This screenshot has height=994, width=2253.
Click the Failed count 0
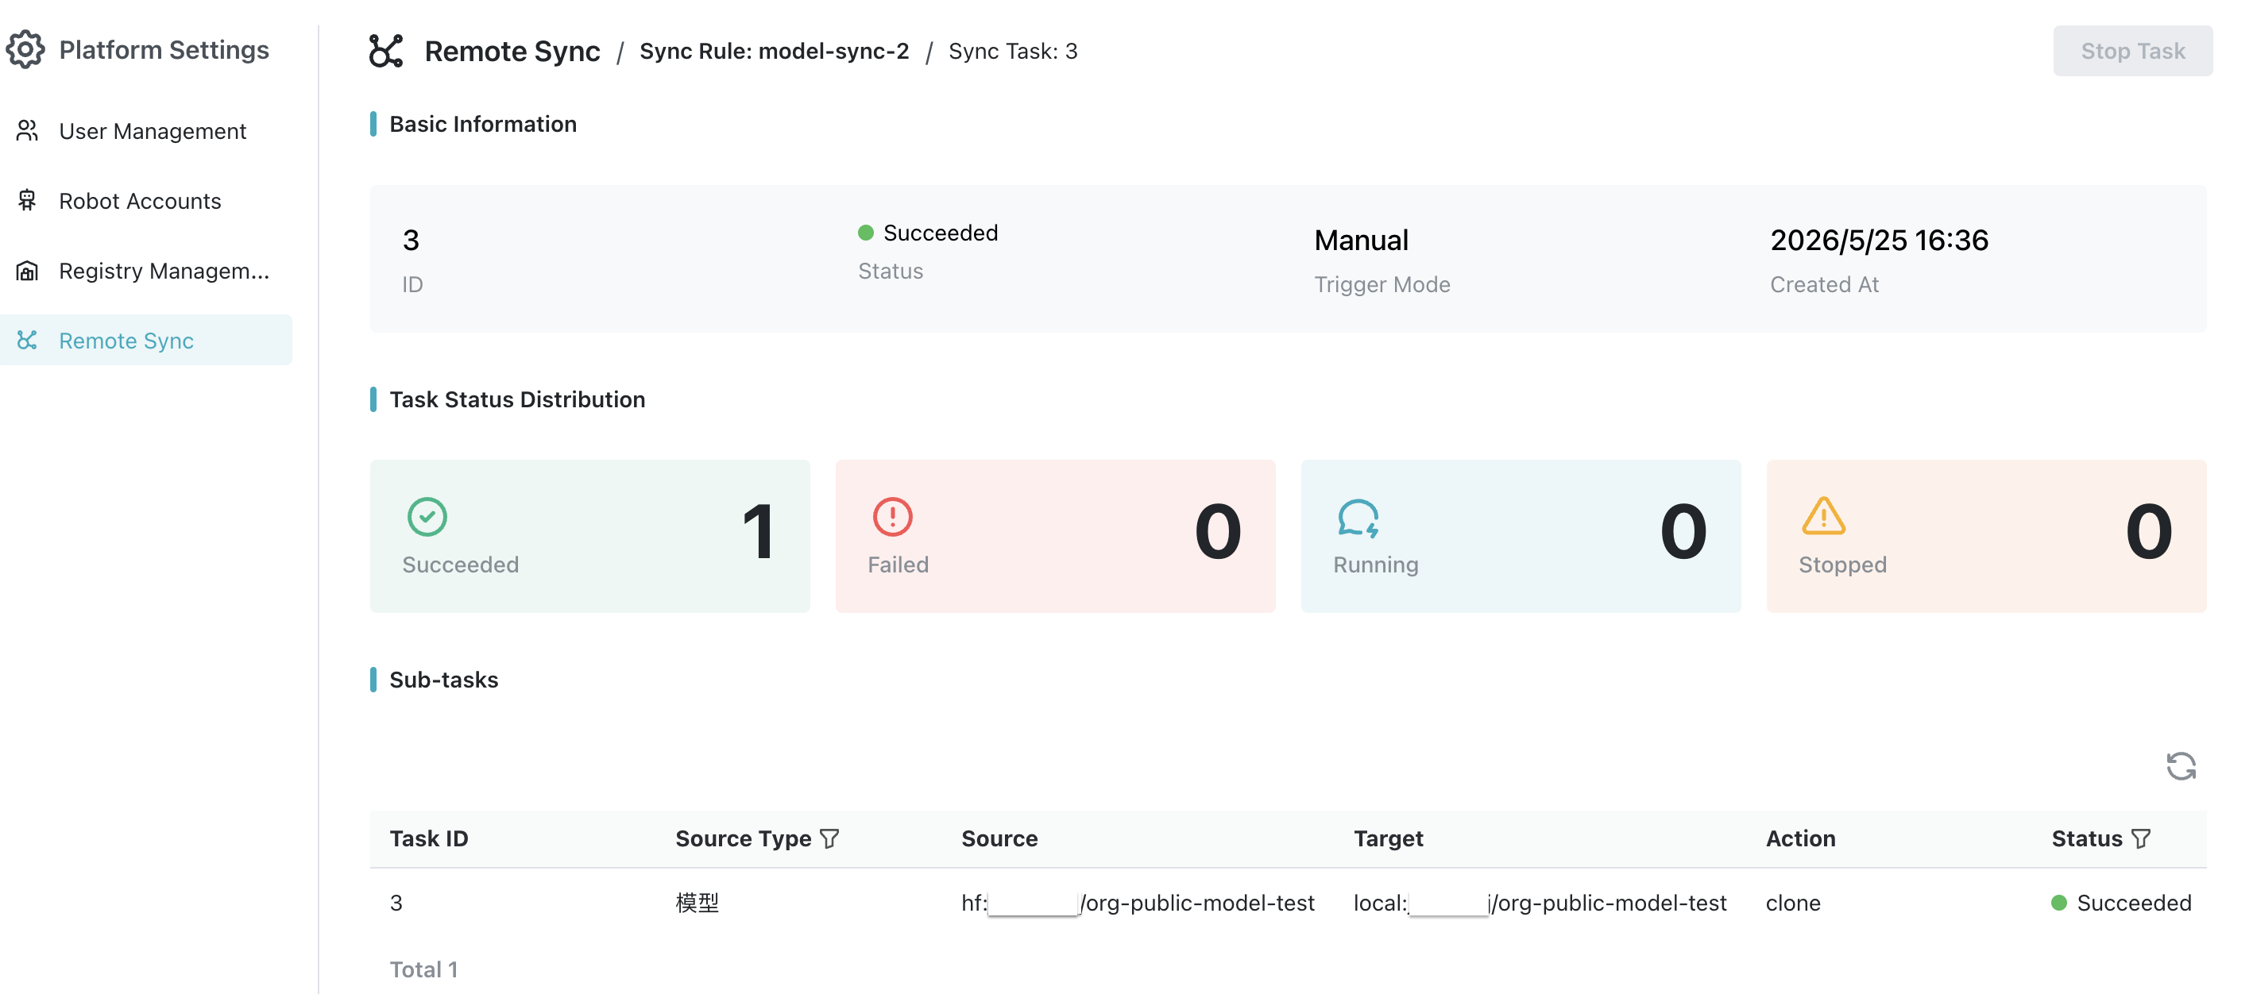(1217, 530)
